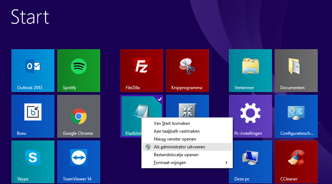The width and height of the screenshot is (332, 184).
Task: Choose Bestandslocatie openen
Action: point(187,155)
